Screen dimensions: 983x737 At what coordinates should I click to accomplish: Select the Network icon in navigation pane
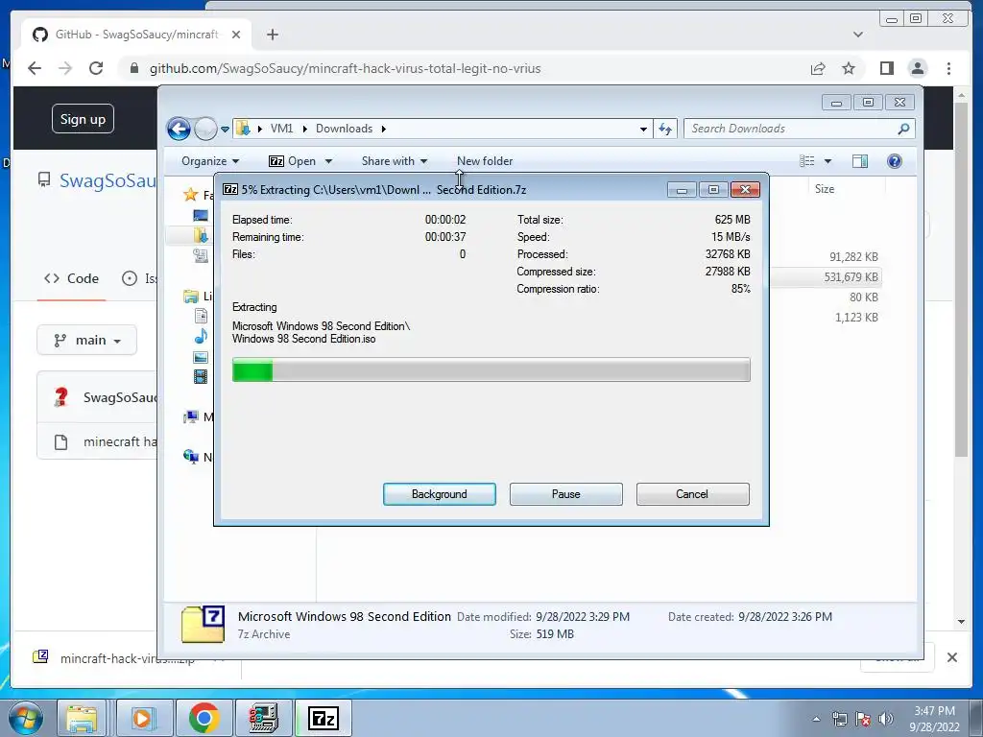[x=191, y=457]
